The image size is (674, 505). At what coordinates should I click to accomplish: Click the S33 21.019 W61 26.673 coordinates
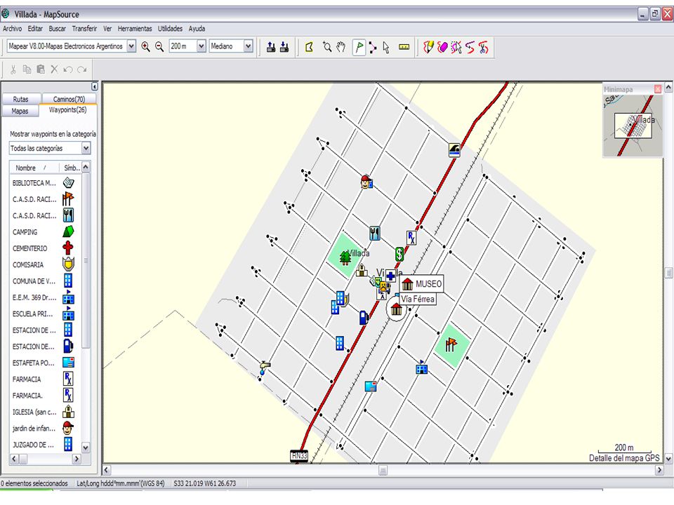[x=204, y=483]
